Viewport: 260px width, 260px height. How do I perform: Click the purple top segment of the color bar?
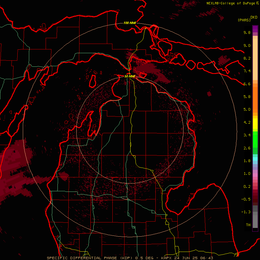coord(255,29)
